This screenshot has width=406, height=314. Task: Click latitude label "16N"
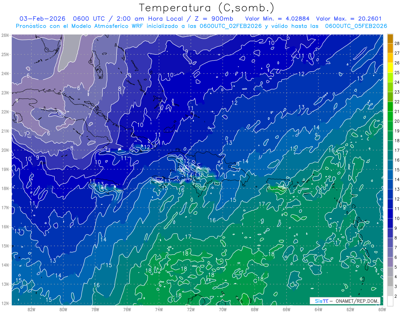(5, 227)
